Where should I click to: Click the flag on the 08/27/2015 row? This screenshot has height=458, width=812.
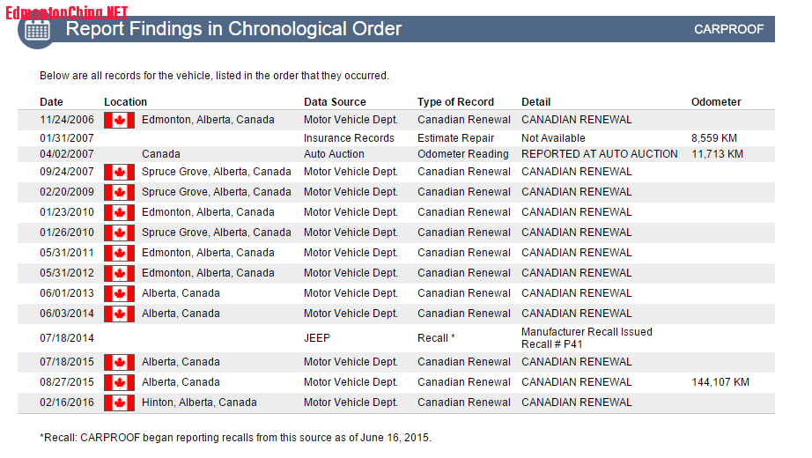pyautogui.click(x=119, y=382)
